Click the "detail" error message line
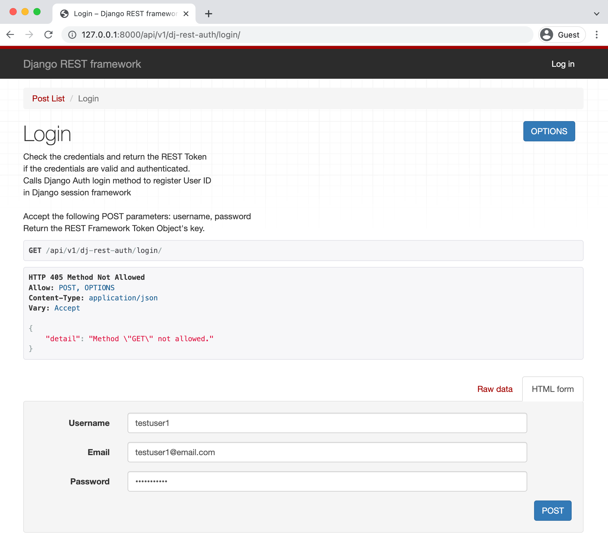 coord(130,339)
